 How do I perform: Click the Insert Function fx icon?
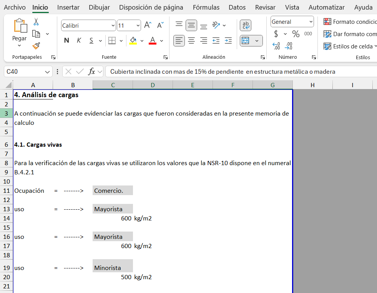pyautogui.click(x=91, y=71)
